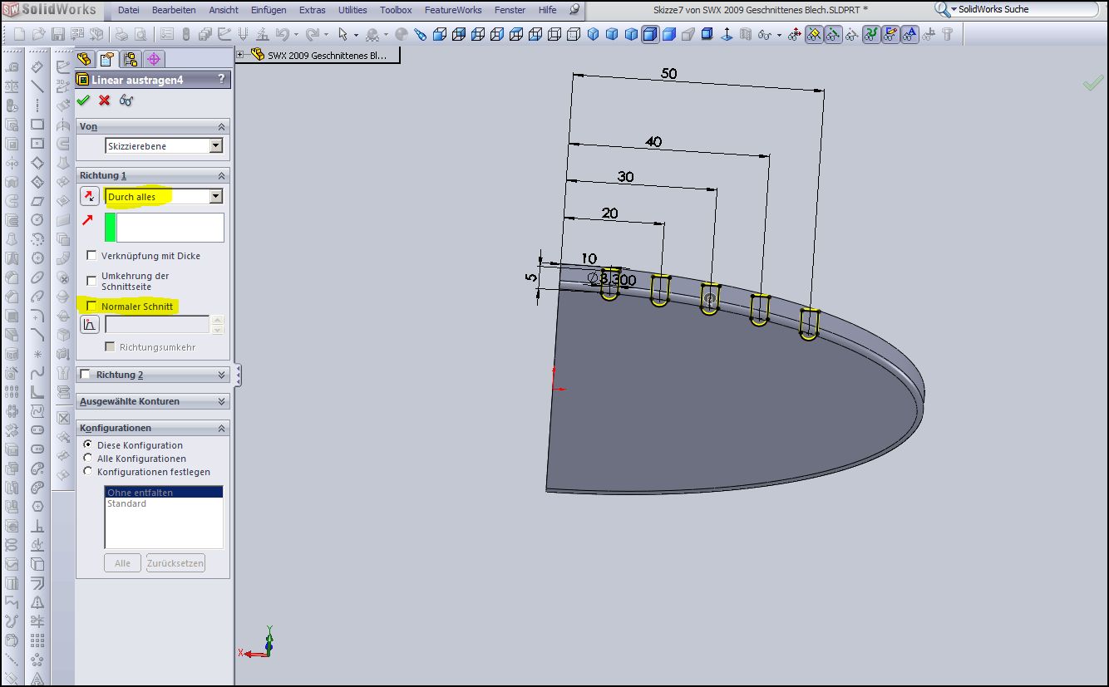The image size is (1109, 687).
Task: Cancel the feature with the red X
Action: click(x=104, y=101)
